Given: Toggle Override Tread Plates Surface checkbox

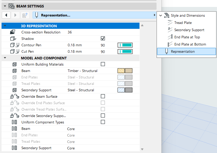Looking at the screenshot, I should click(103, 109).
